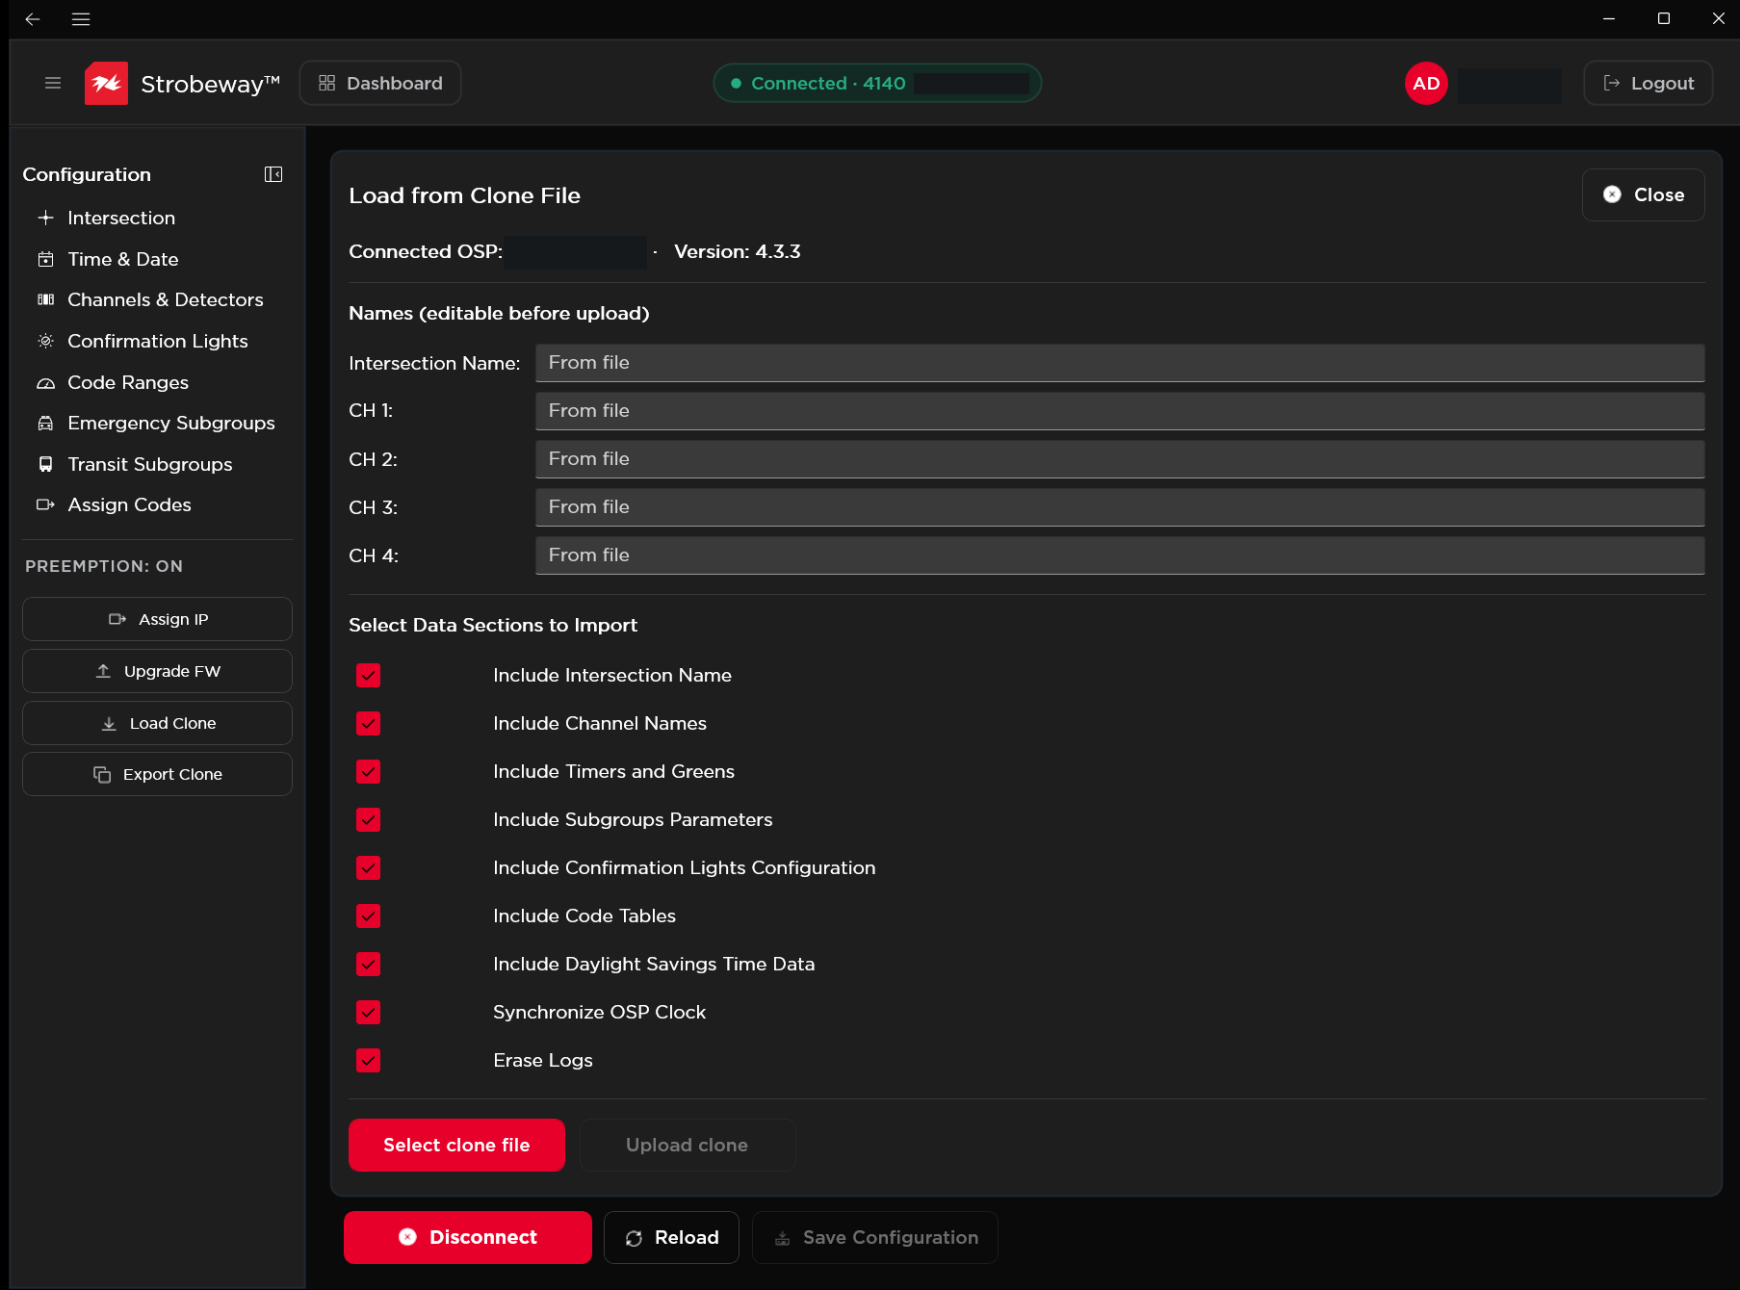Click the Connected OSP: label
The width and height of the screenshot is (1740, 1290).
tap(426, 251)
